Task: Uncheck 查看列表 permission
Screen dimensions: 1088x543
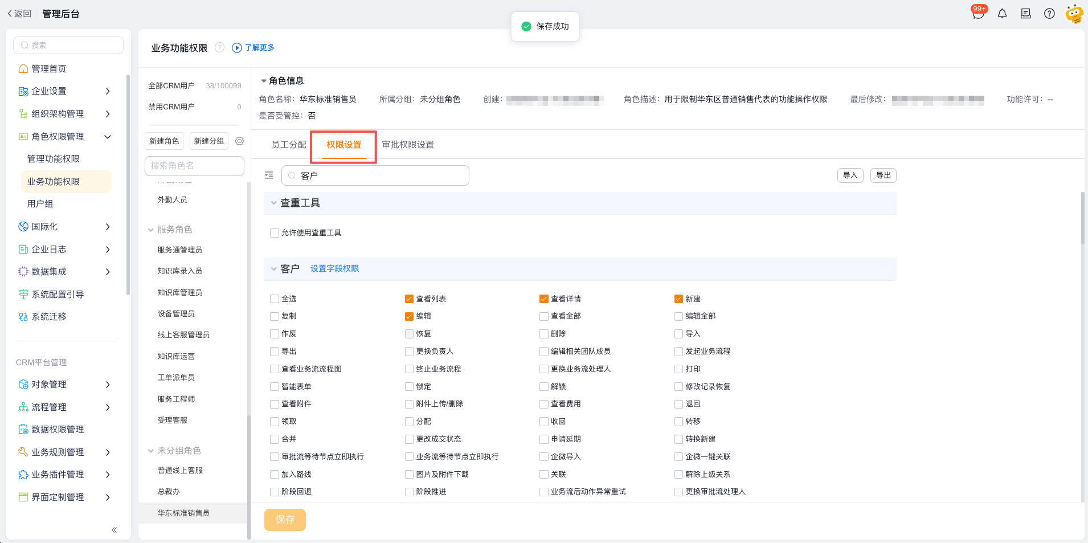Action: coord(409,299)
